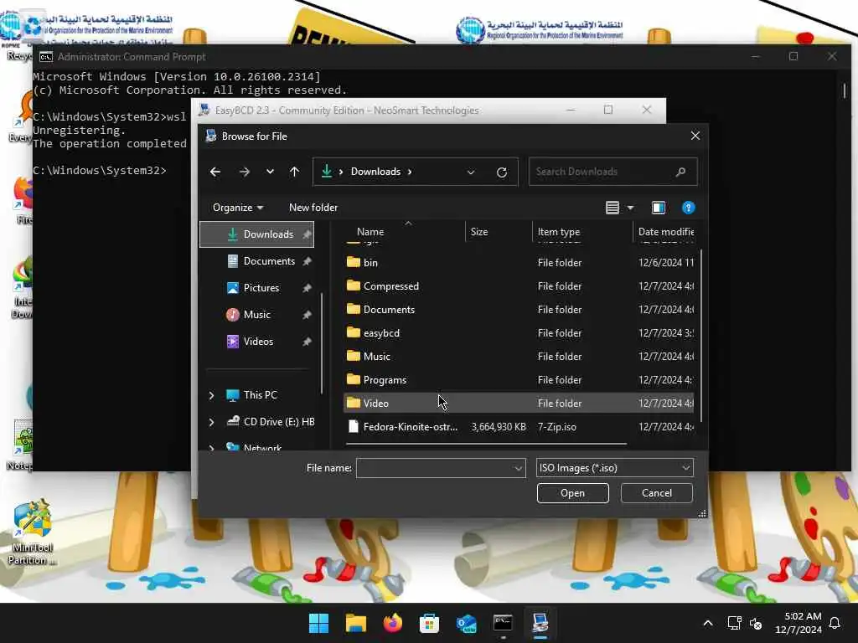The width and height of the screenshot is (858, 643).
Task: Open Microsoft Store from taskbar
Action: click(x=430, y=623)
